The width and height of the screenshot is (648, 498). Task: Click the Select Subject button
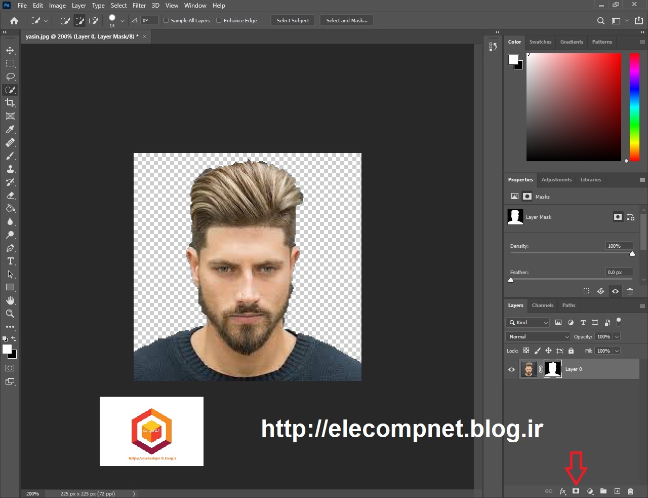293,21
